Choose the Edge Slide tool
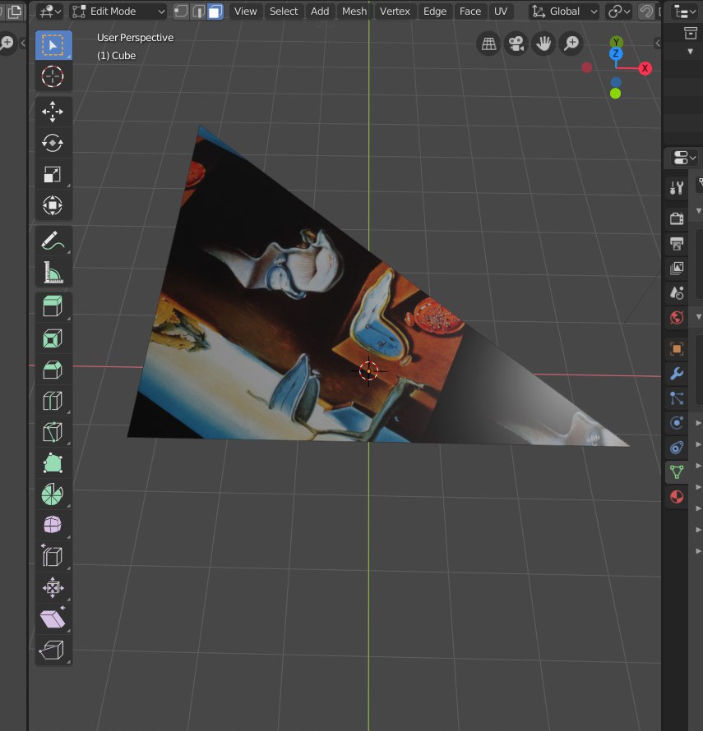This screenshot has width=703, height=731. click(53, 557)
